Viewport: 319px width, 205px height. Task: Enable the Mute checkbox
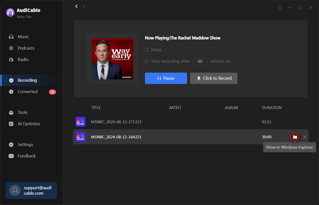[x=146, y=50]
